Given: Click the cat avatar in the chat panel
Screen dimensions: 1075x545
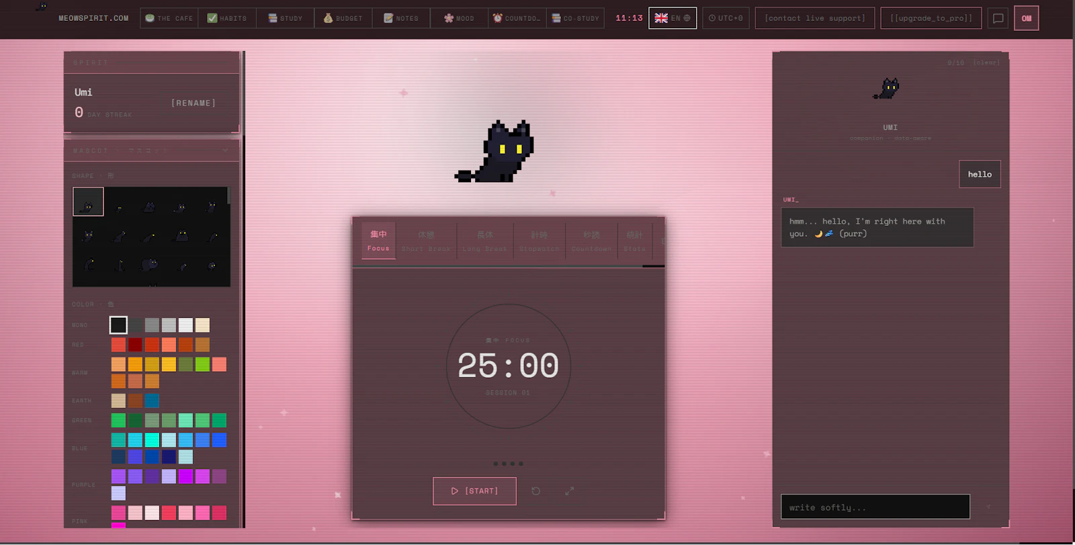Looking at the screenshot, I should [x=887, y=89].
